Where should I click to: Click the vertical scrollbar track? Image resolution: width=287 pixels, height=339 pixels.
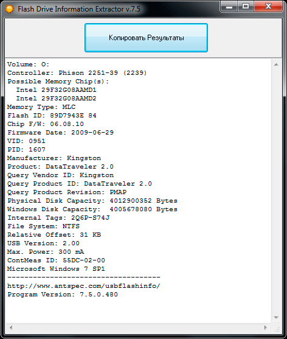[x=276, y=191]
